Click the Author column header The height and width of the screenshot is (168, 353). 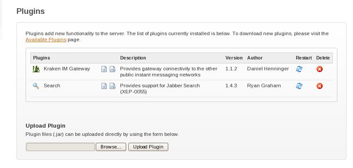point(255,58)
